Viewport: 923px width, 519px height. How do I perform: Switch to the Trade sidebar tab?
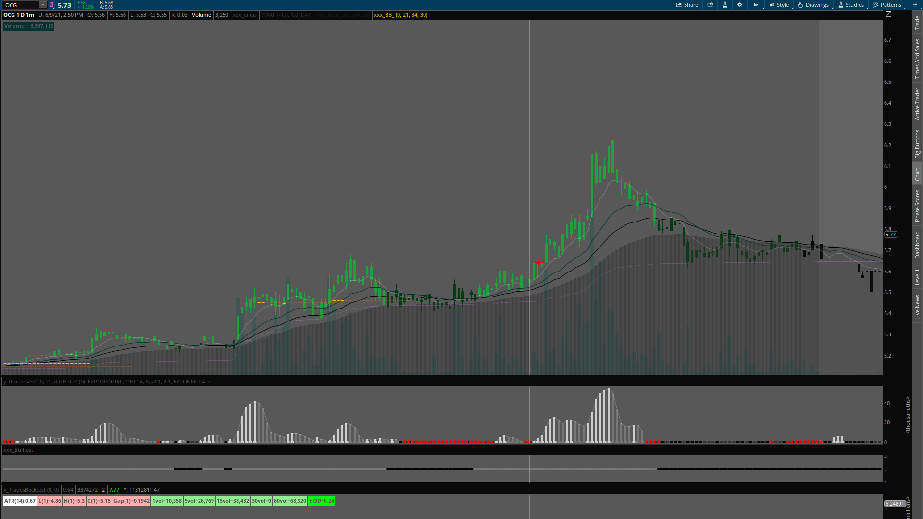click(917, 22)
